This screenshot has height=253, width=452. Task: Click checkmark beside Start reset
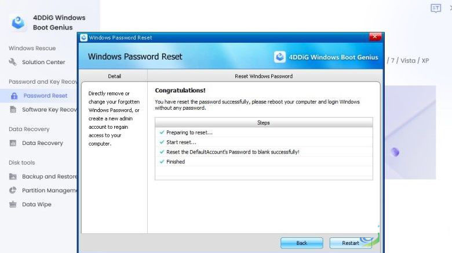tap(162, 142)
